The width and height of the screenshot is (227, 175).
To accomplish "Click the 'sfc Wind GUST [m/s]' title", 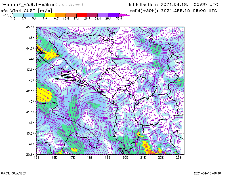I will click(26, 11).
